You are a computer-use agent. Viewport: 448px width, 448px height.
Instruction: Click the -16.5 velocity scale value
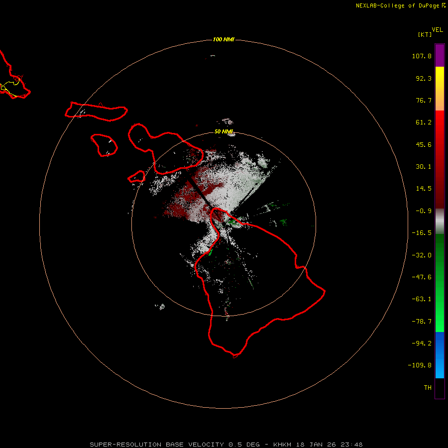[x=422, y=233]
